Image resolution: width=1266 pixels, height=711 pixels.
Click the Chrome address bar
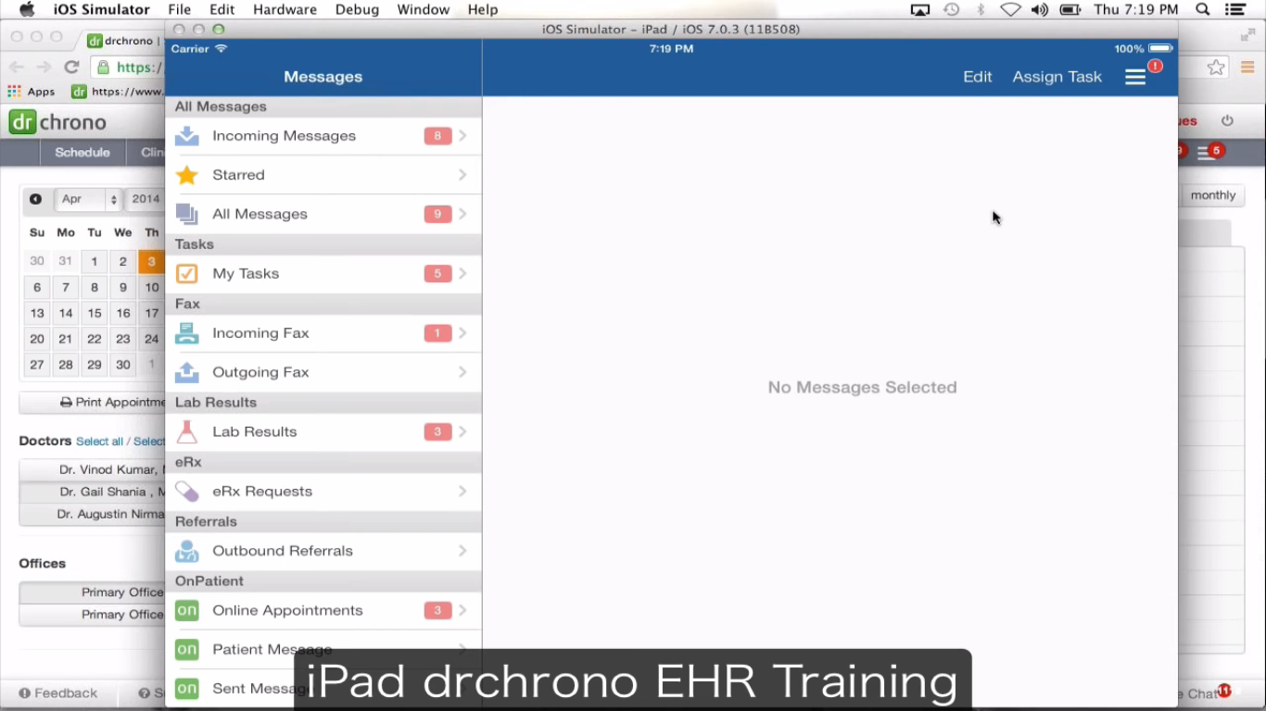(x=130, y=68)
